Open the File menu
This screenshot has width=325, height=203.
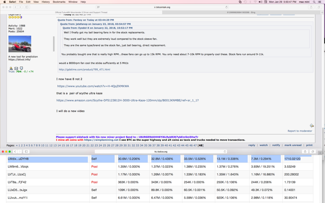[21, 2]
